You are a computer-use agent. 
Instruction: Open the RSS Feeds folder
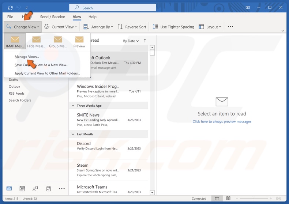click(16, 93)
